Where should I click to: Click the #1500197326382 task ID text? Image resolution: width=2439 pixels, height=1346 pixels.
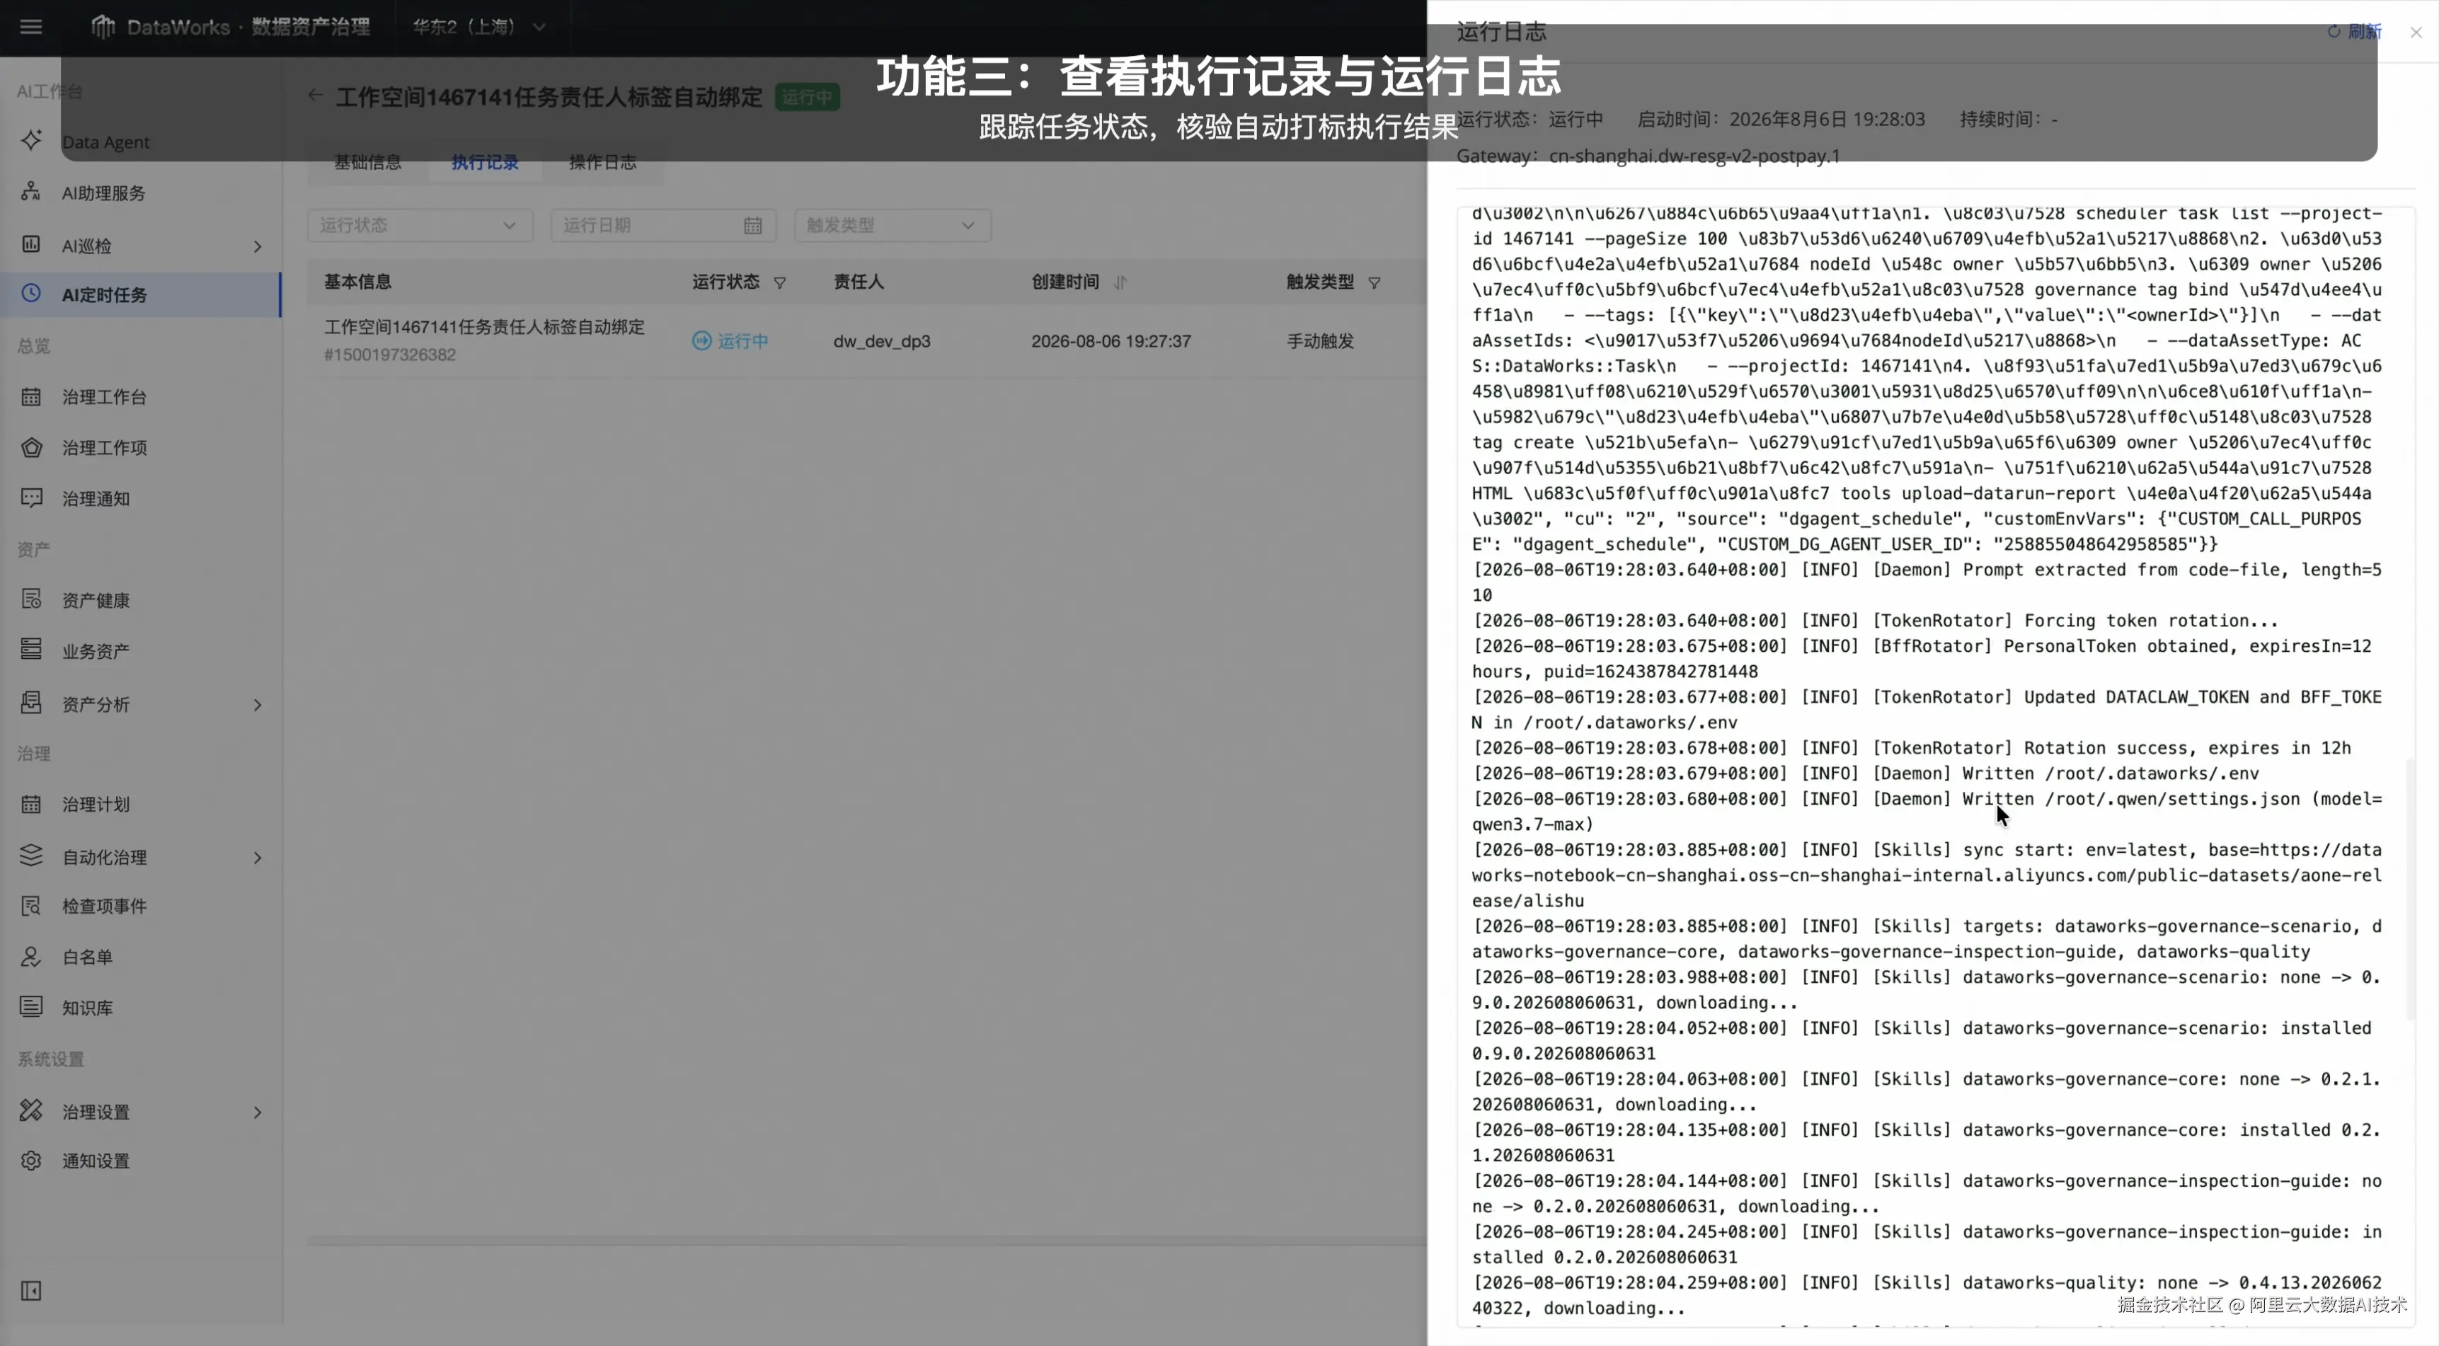[x=390, y=355]
